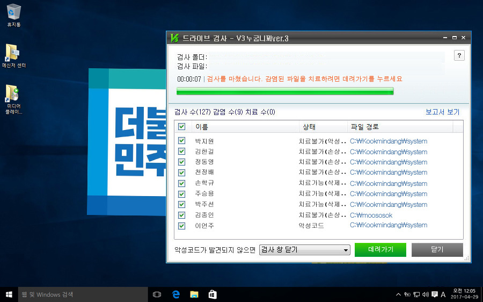Open the taskbar clock and date
The image size is (483, 302).
click(464, 294)
